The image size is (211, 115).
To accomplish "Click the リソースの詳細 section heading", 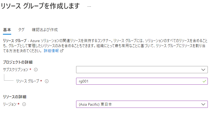I will pos(15,97).
